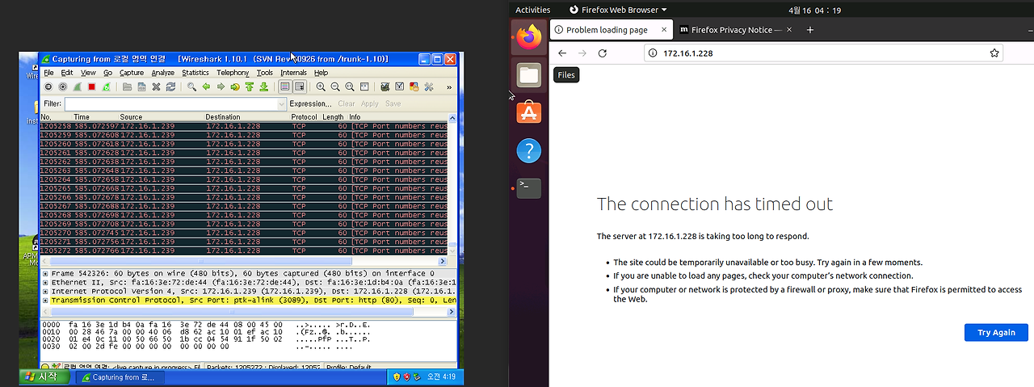Open display filter icon in toolbar
The height and width of the screenshot is (387, 1034).
click(399, 86)
